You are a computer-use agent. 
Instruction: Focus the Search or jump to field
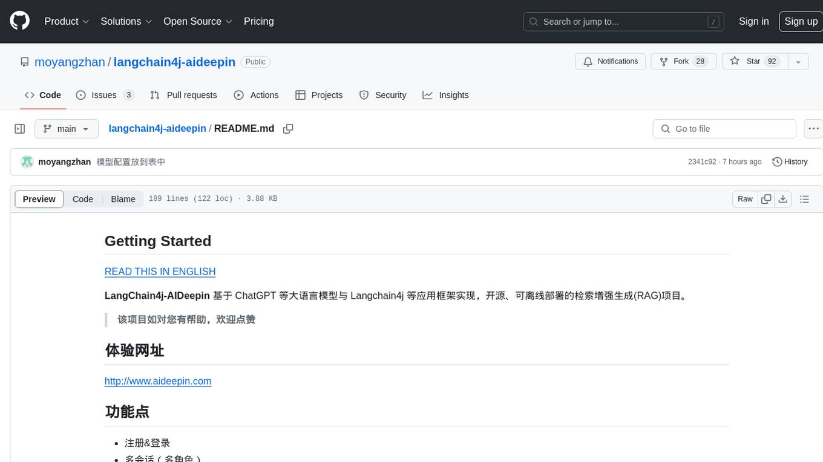pyautogui.click(x=624, y=22)
